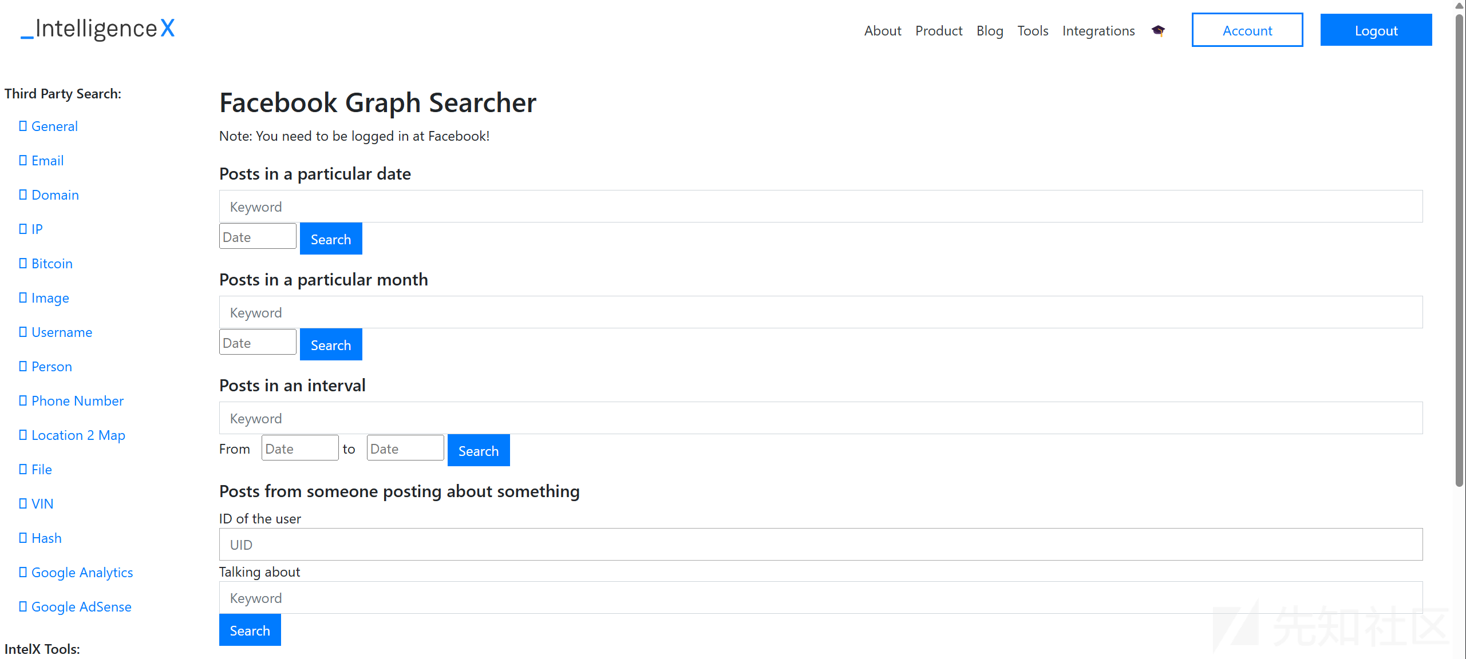Open the Tools menu item
This screenshot has width=1466, height=659.
1033,30
